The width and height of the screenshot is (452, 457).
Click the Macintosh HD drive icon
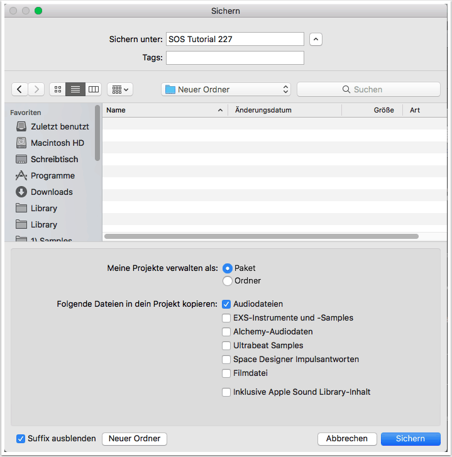(21, 143)
